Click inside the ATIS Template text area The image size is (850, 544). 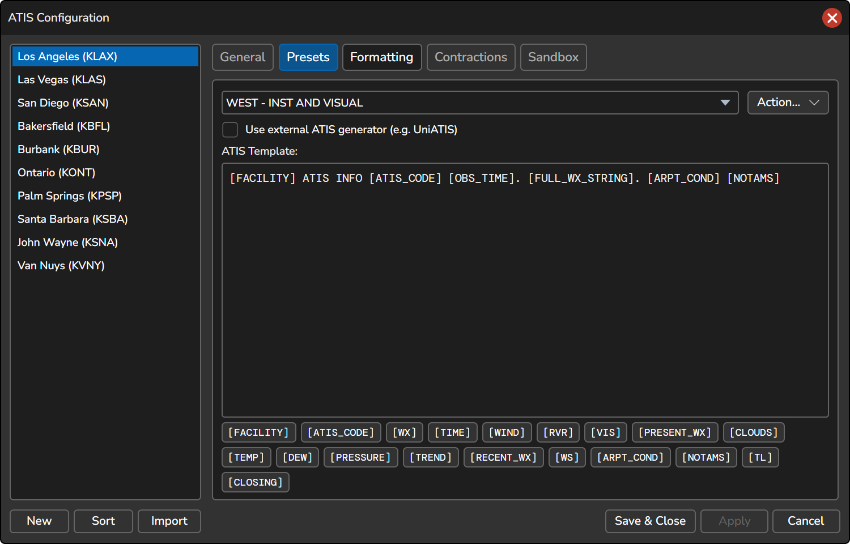point(525,295)
